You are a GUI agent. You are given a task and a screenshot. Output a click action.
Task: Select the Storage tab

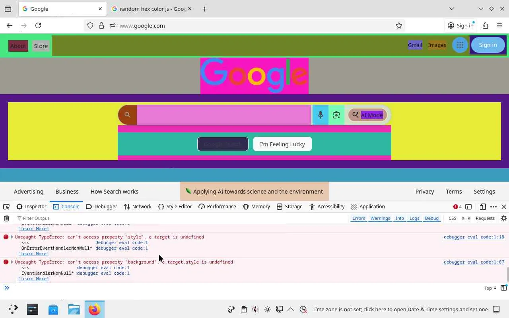click(289, 207)
